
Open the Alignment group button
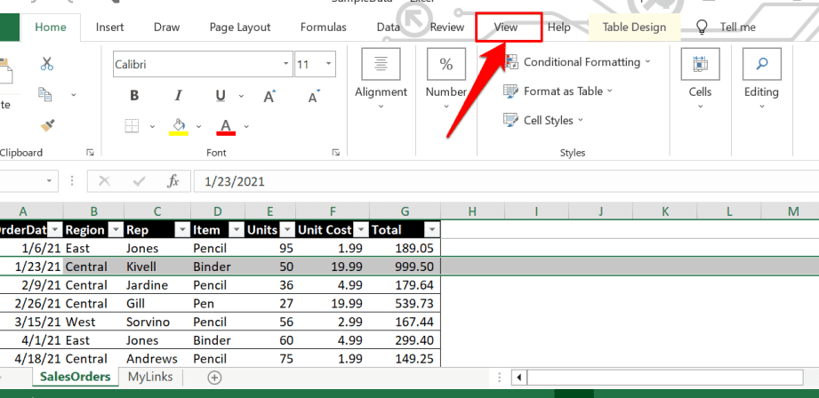click(x=381, y=78)
